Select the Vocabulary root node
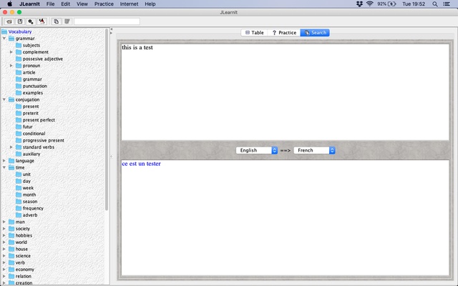The image size is (458, 286). (16, 31)
